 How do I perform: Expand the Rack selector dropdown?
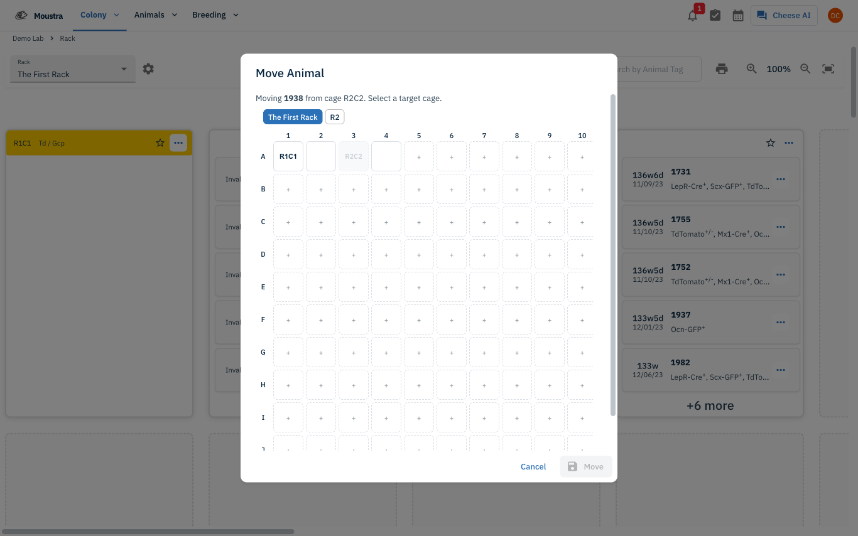[73, 68]
